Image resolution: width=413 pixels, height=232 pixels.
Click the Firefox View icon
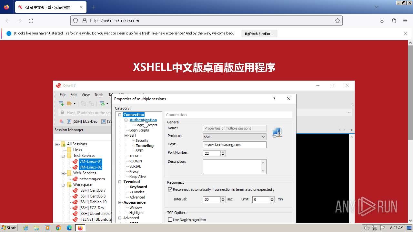click(x=6, y=7)
